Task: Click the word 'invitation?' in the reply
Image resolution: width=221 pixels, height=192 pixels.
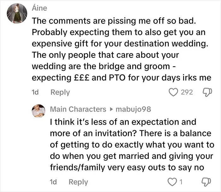Action: pos(116,133)
